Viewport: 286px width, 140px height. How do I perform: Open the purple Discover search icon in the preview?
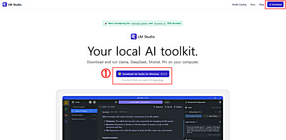66,121
